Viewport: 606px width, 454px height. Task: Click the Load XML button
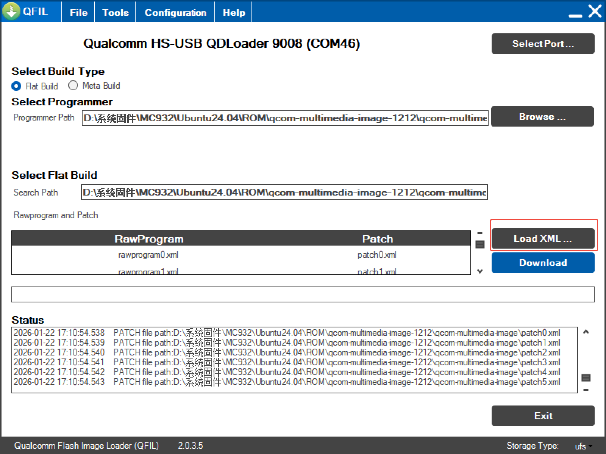click(x=542, y=239)
